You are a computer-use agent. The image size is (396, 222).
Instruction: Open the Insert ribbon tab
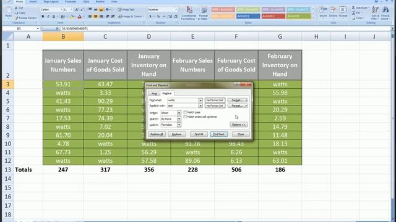tap(33, 1)
